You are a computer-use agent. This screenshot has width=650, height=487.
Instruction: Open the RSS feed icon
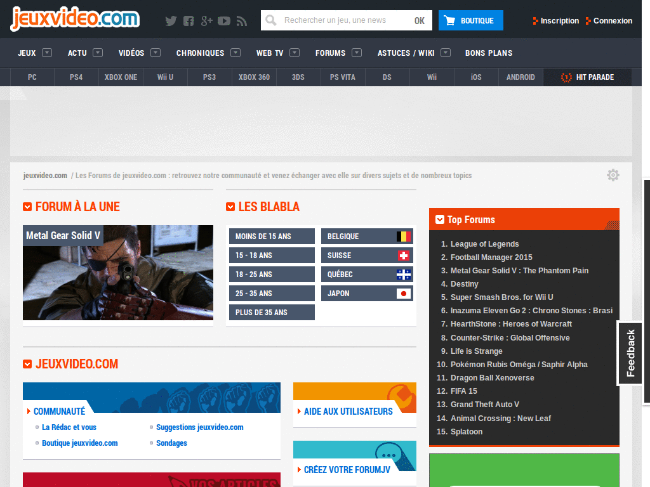tap(242, 21)
